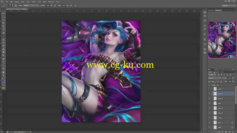
Task: Hide the head layer
Action: coord(209,123)
